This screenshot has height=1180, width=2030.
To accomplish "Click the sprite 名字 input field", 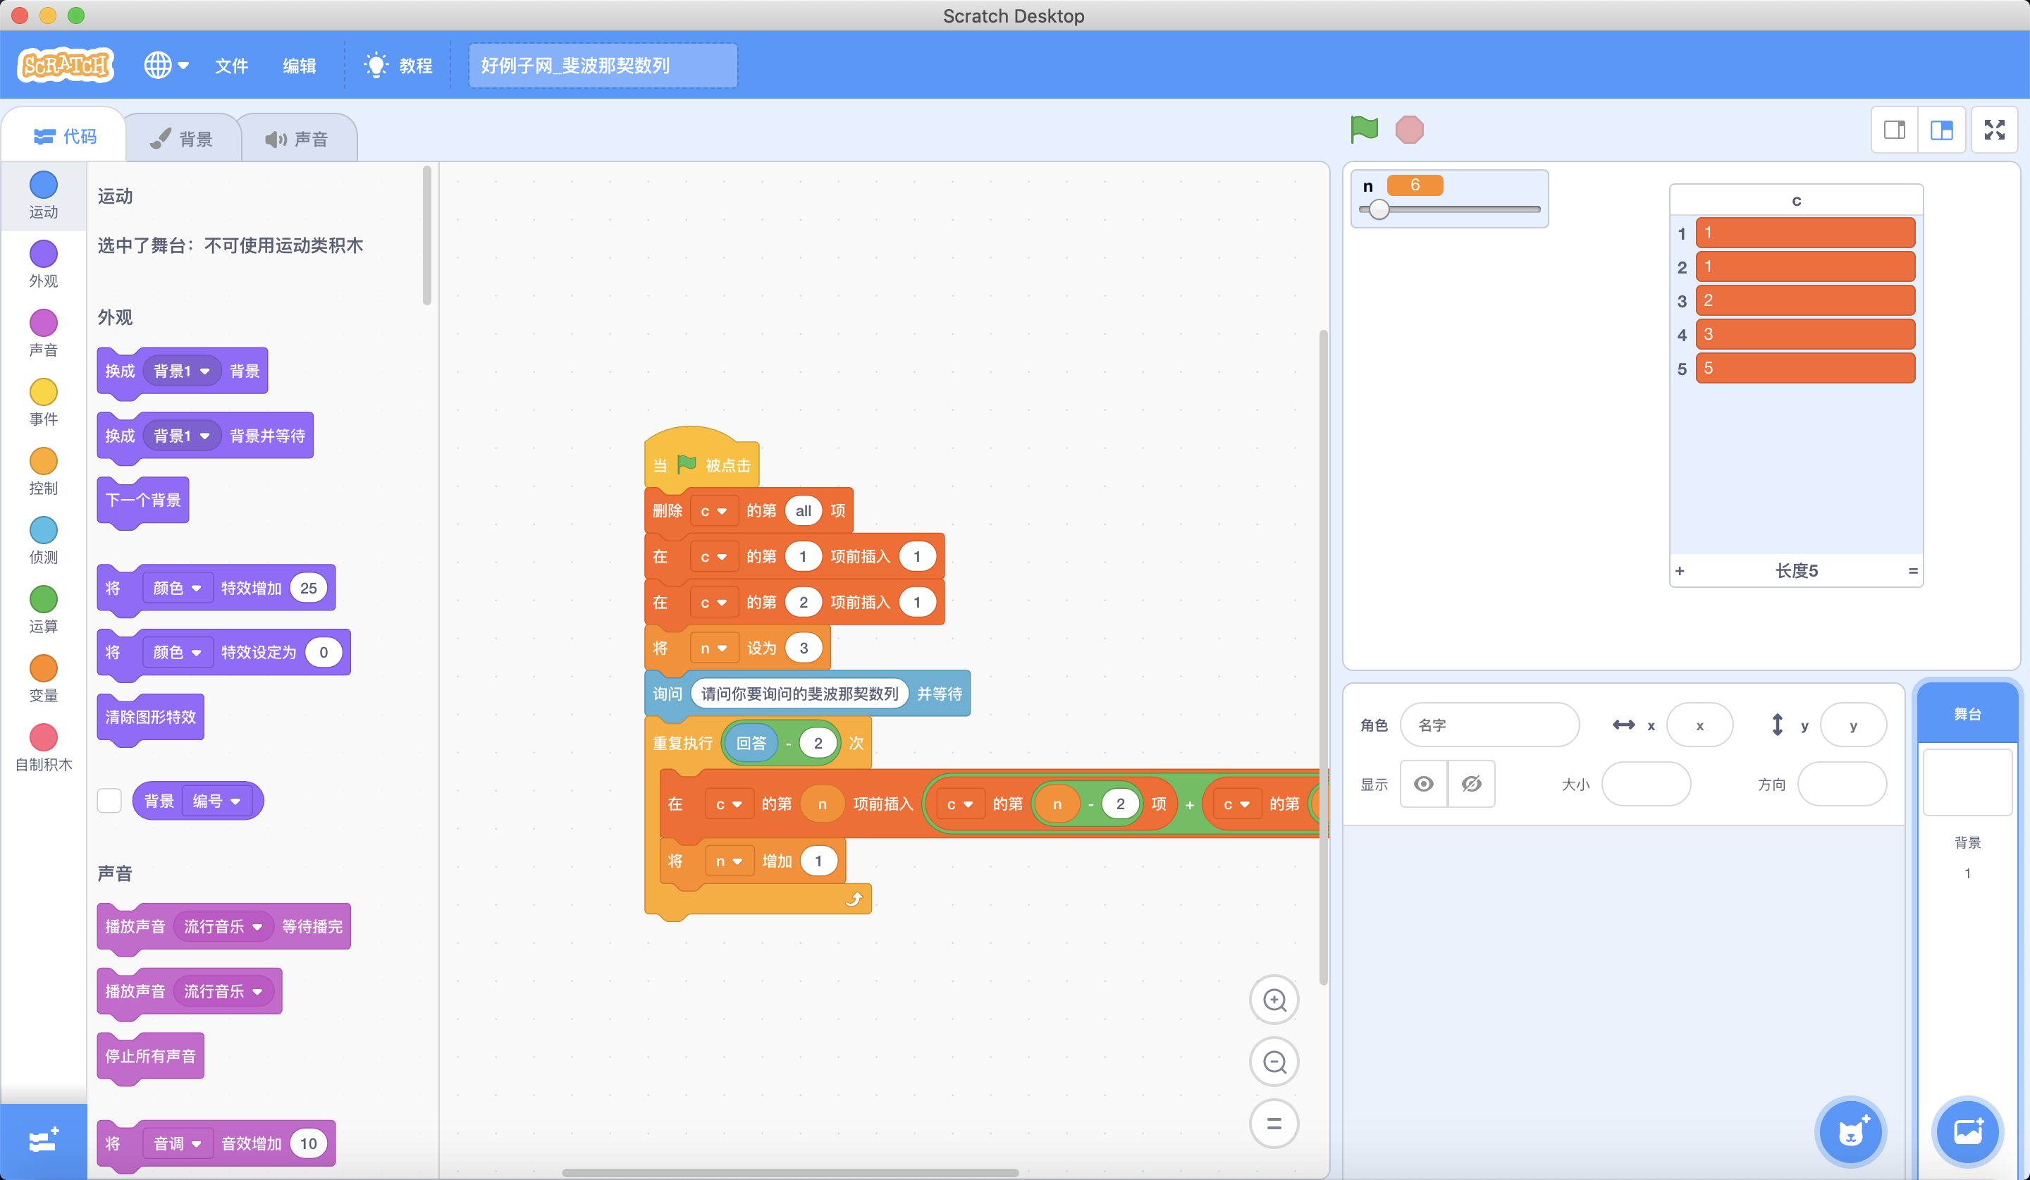I will [x=1489, y=725].
